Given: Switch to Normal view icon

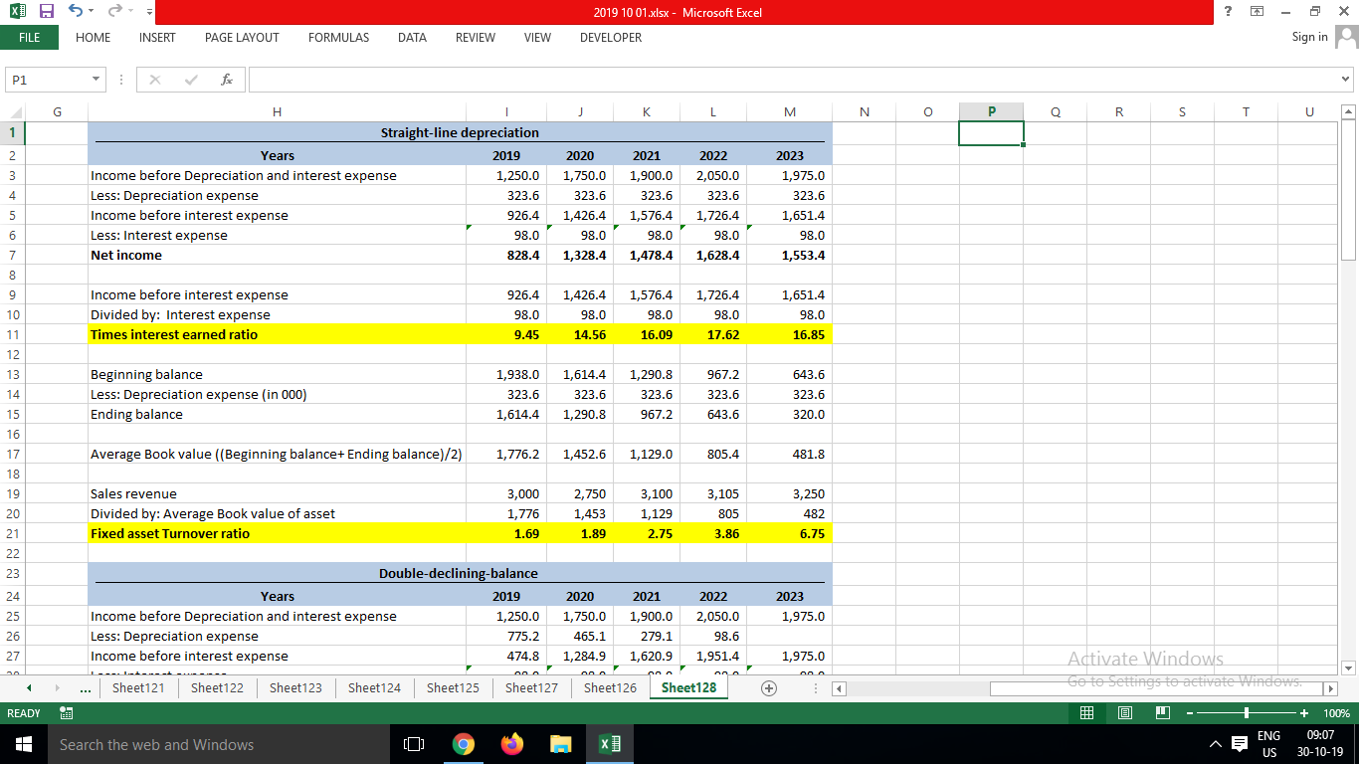Looking at the screenshot, I should coord(1088,713).
